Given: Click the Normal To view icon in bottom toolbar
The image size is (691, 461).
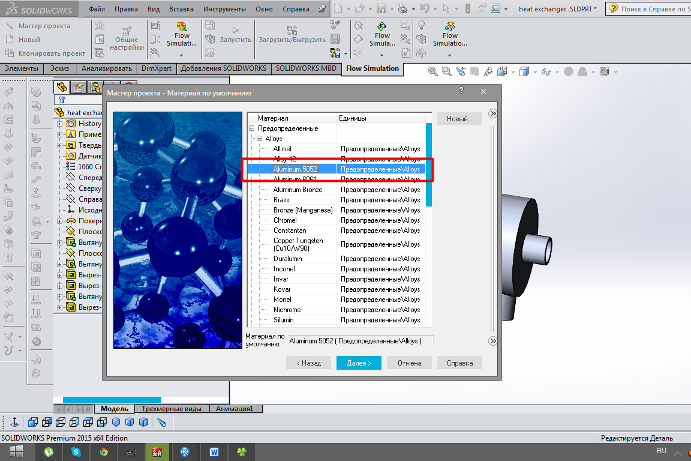Looking at the screenshot, I should 14,422.
